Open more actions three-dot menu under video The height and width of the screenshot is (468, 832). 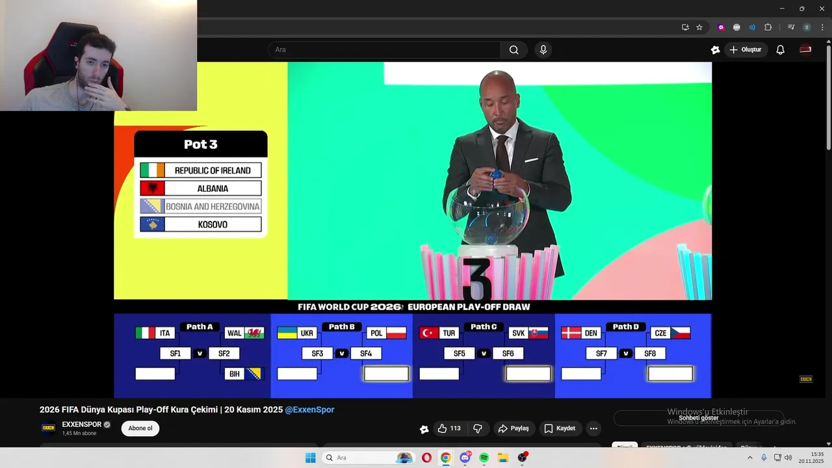(593, 428)
